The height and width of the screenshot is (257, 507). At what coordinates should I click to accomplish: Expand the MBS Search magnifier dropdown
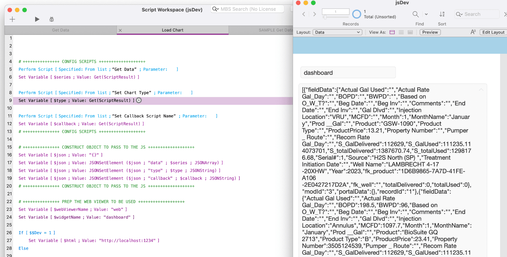coord(215,9)
